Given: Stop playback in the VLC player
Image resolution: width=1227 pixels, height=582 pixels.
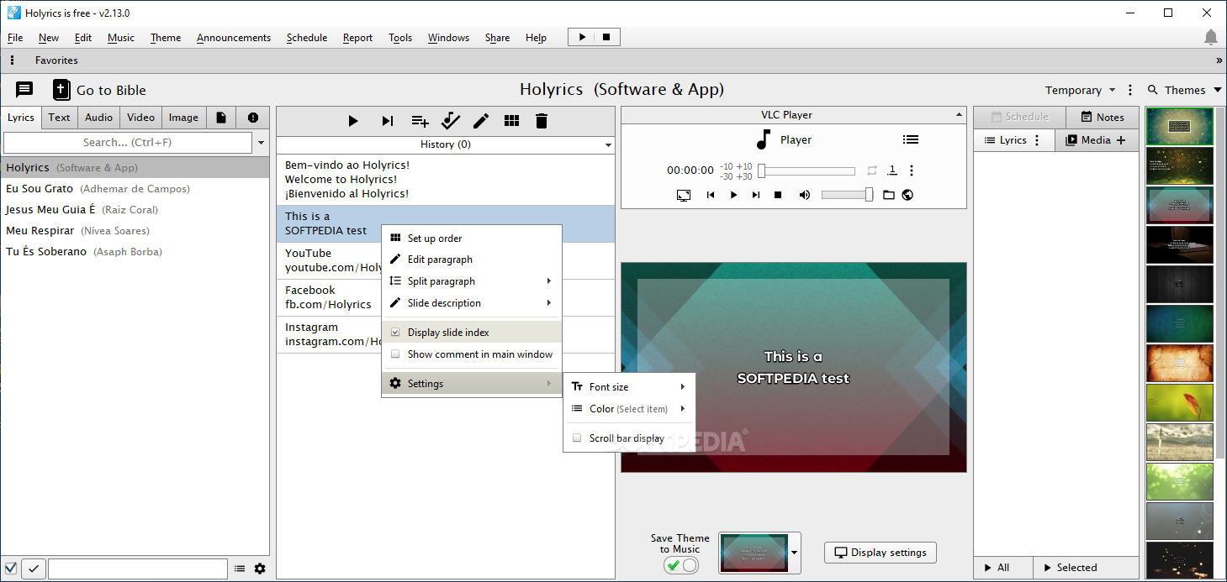Looking at the screenshot, I should [x=778, y=195].
